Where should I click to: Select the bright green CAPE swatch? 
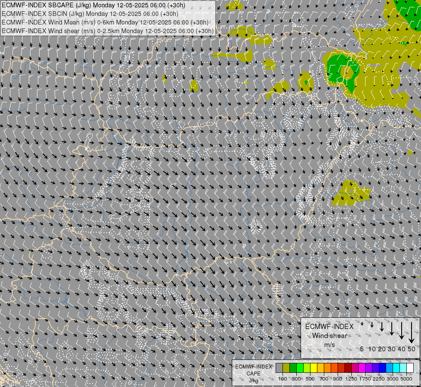[300, 368]
